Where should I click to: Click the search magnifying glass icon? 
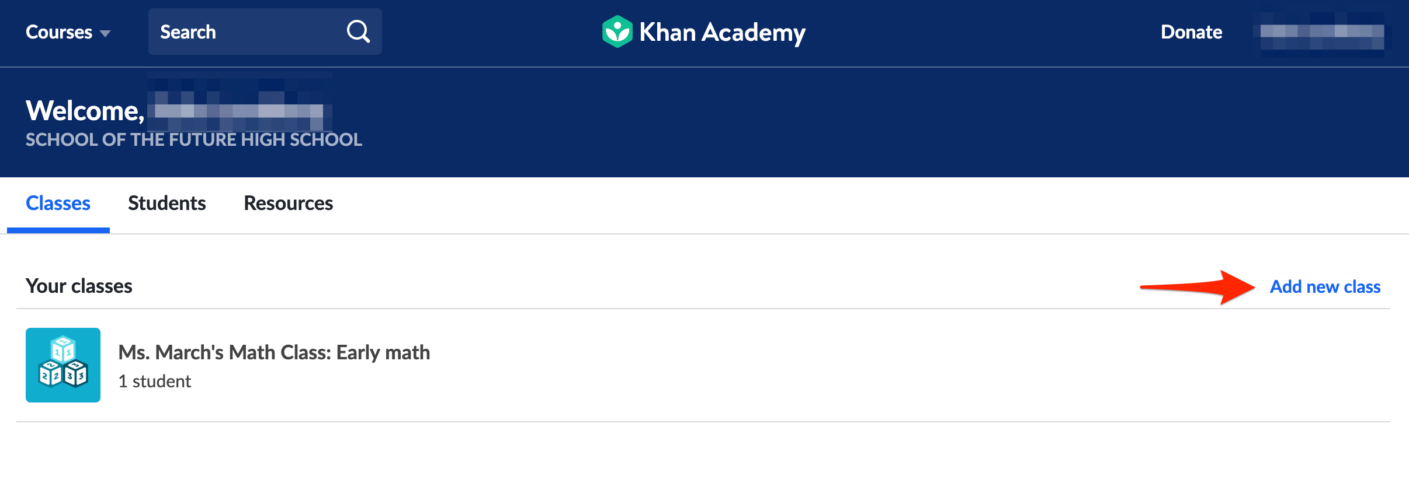[x=358, y=32]
